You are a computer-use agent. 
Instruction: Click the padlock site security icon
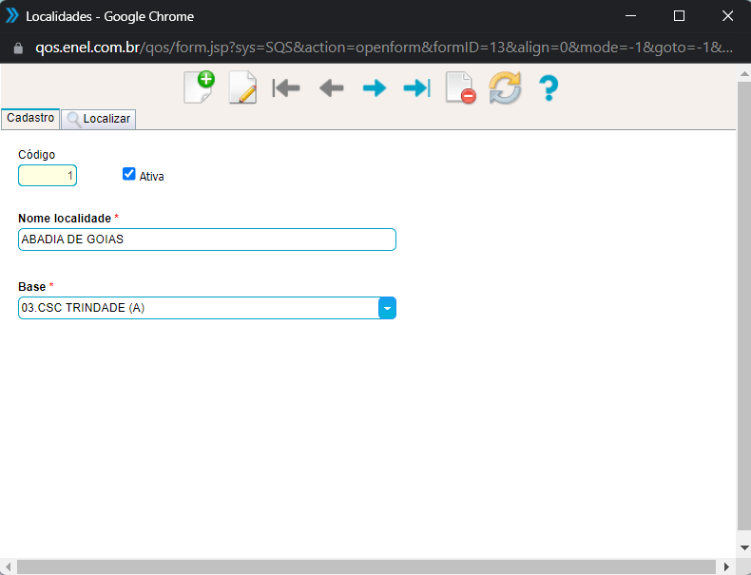(16, 47)
